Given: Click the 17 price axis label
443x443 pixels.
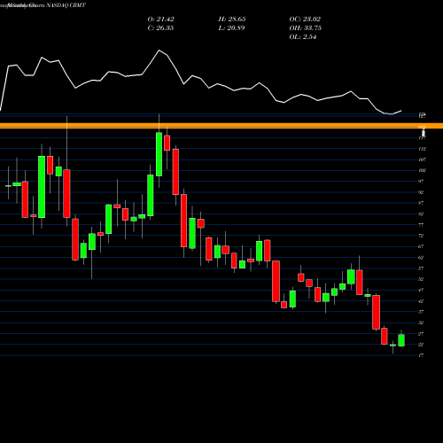Looking at the screenshot, I should [421, 355].
